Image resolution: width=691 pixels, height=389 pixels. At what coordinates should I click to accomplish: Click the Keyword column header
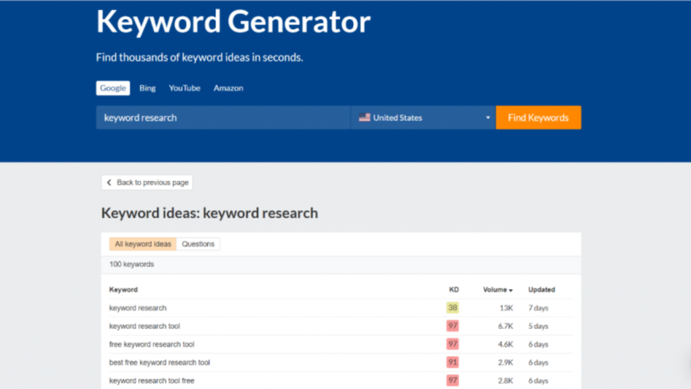coord(123,290)
